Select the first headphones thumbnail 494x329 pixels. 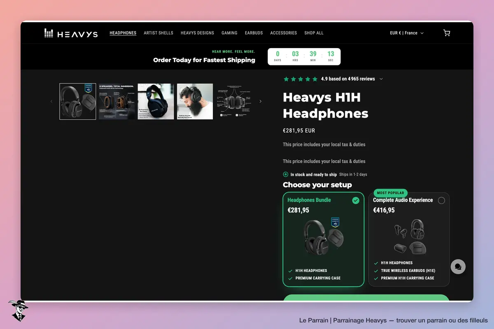pos(78,102)
